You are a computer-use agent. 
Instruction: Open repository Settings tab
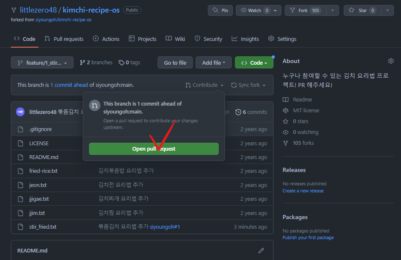(282, 39)
